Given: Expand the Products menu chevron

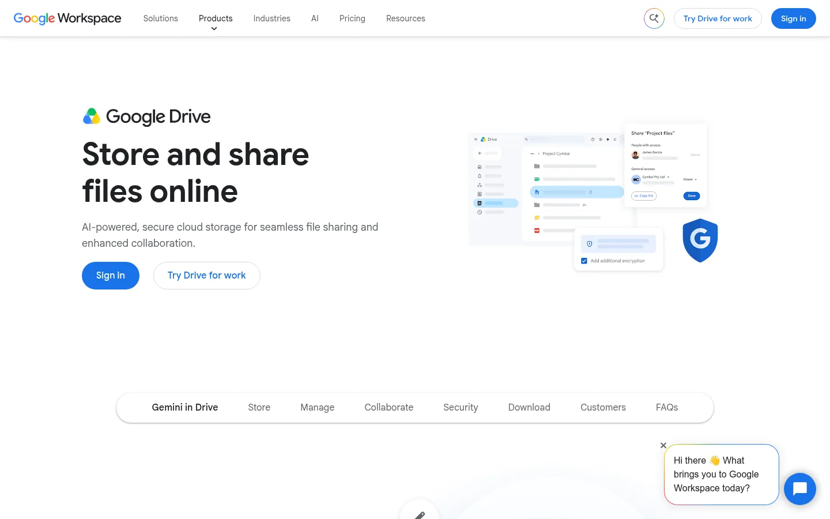Looking at the screenshot, I should tap(214, 29).
